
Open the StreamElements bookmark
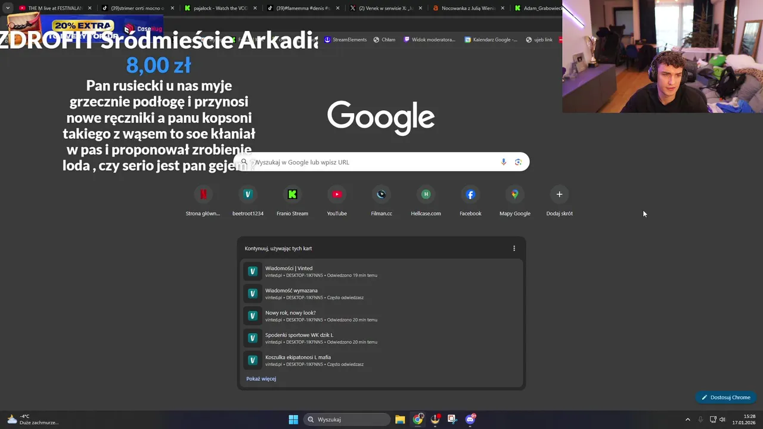tap(345, 40)
